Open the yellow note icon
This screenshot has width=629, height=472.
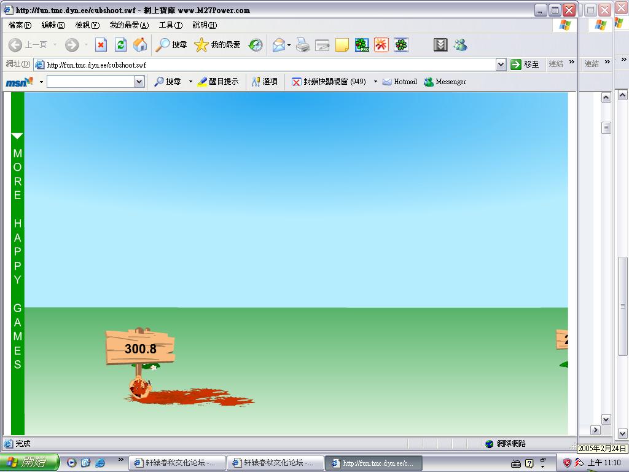click(342, 44)
